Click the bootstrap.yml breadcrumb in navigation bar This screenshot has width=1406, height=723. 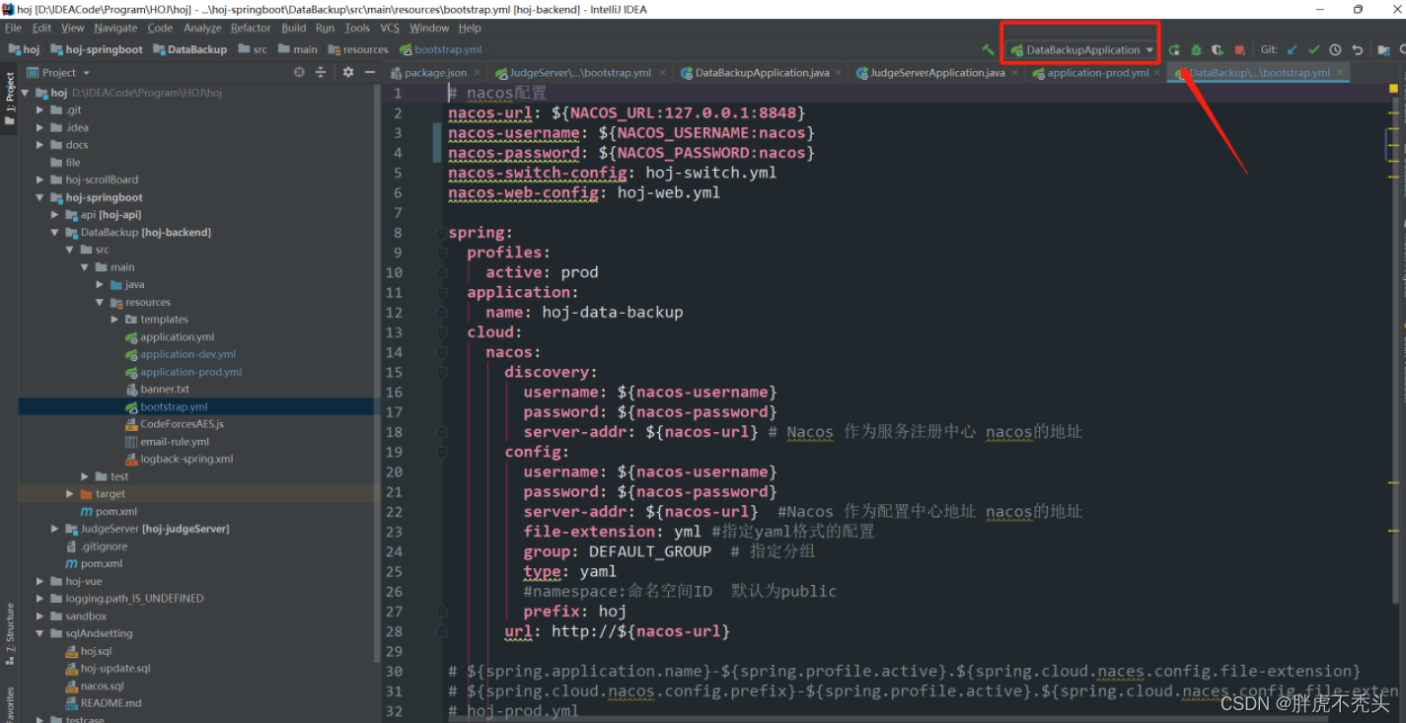tap(441, 49)
